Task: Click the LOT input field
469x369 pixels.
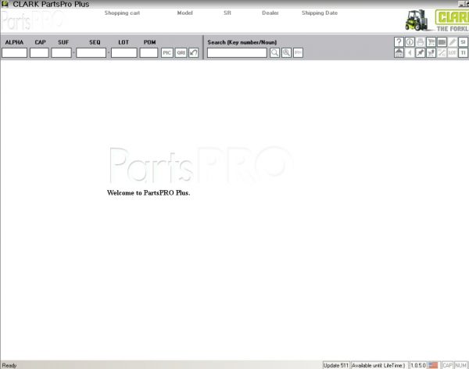Action: click(124, 52)
